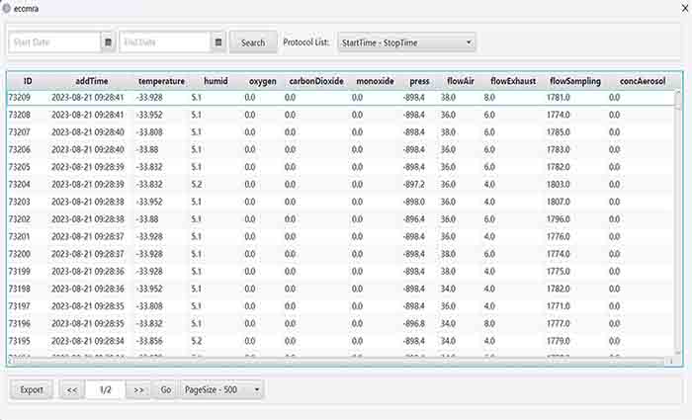This screenshot has width=692, height=420.
Task: Click the flowSampling column header
Action: click(574, 81)
